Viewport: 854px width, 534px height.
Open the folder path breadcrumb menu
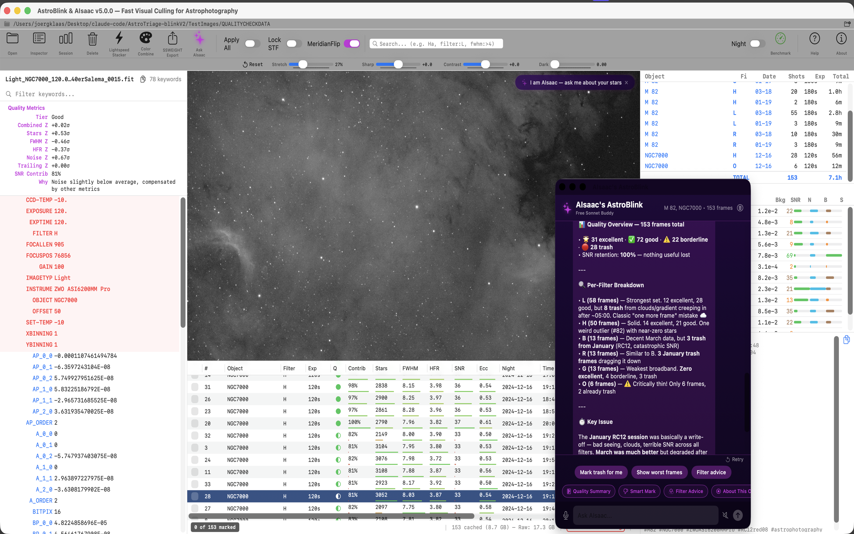[x=7, y=24]
